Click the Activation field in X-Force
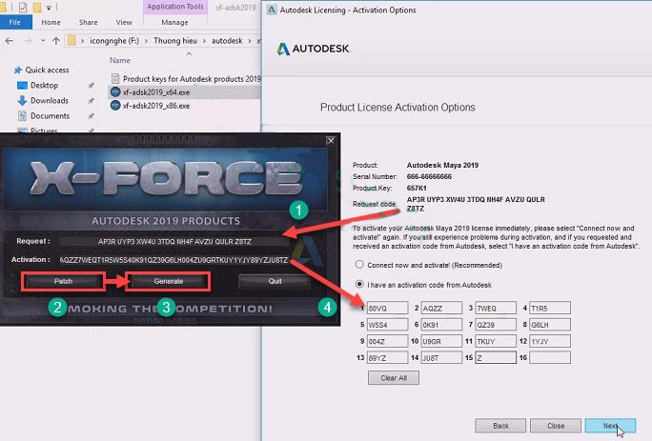652x441 pixels. pos(174,260)
